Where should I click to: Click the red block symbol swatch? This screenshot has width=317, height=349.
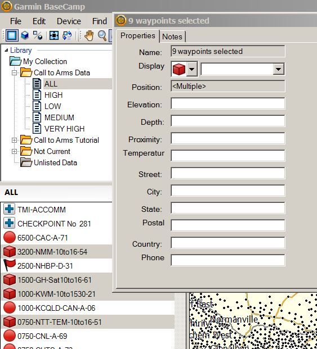tap(179, 69)
